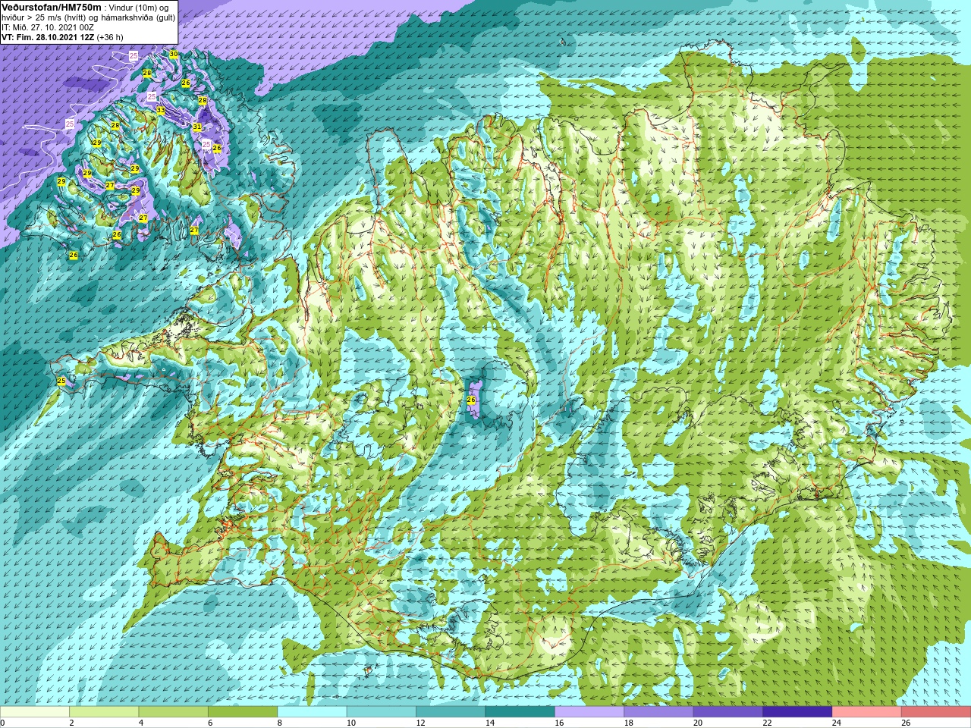Click the yellow "33" gust label
This screenshot has height=728, width=971.
coord(160,110)
